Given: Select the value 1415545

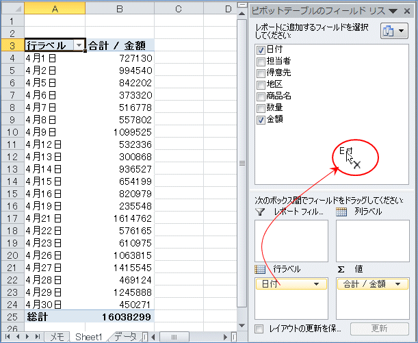Looking at the screenshot, I should coord(120,268).
